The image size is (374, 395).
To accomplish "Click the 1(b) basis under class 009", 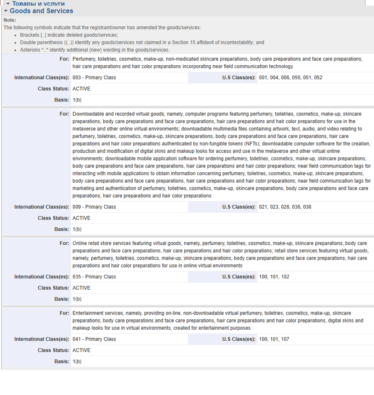I will pyautogui.click(x=77, y=229).
